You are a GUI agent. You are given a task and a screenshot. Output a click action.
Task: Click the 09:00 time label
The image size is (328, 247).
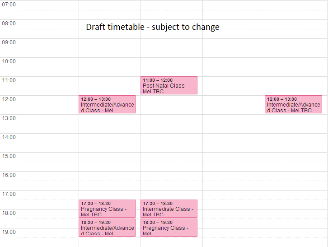(x=9, y=42)
